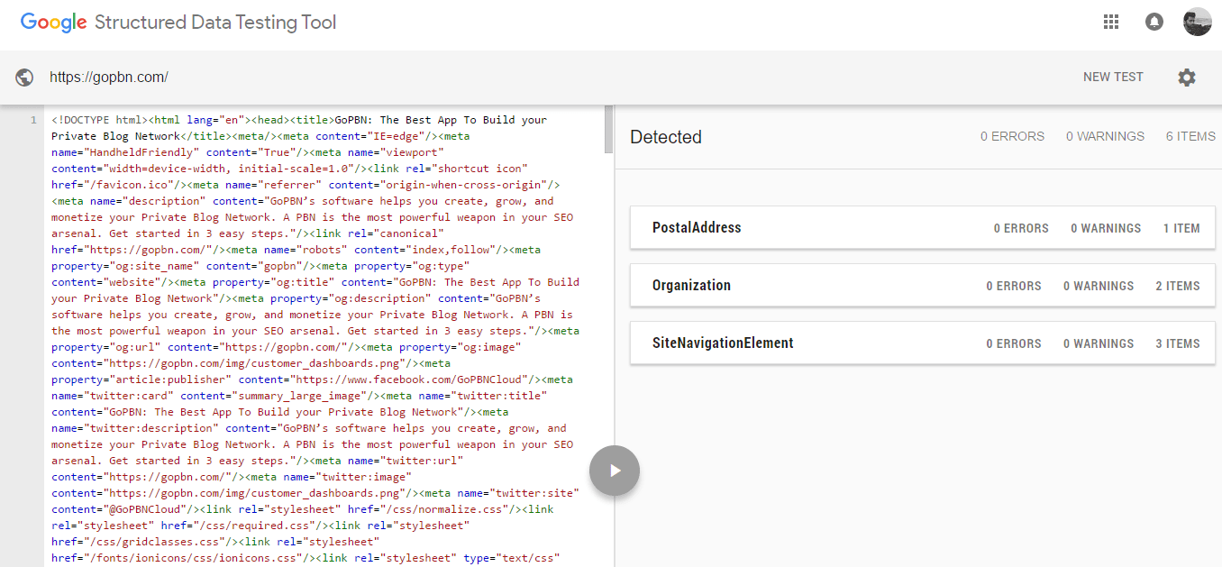Click 0 ERRORS in the PostalAddress row
The image size is (1222, 567).
[1021, 228]
